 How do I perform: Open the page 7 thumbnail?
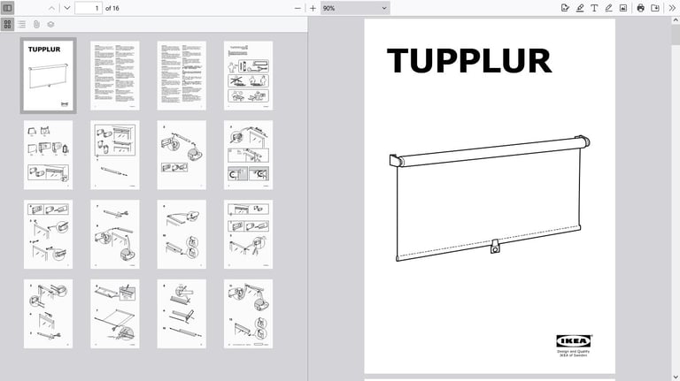(182, 155)
